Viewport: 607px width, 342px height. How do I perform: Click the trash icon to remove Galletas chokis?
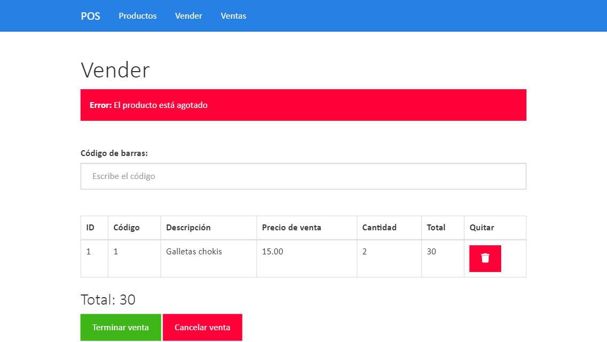485,259
